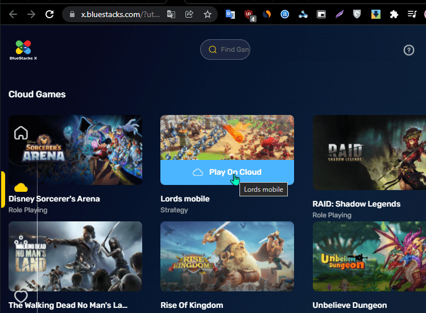426x313 pixels.
Task: Open the grey shield extension icon
Action: [x=357, y=14]
